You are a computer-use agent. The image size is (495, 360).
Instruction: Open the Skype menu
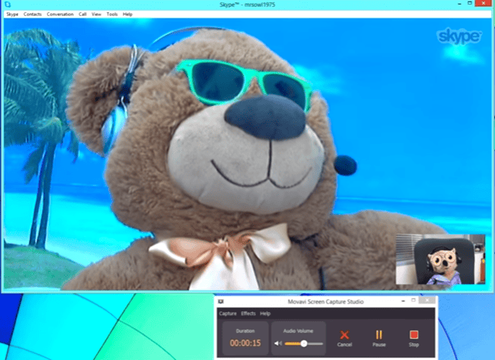tap(12, 14)
